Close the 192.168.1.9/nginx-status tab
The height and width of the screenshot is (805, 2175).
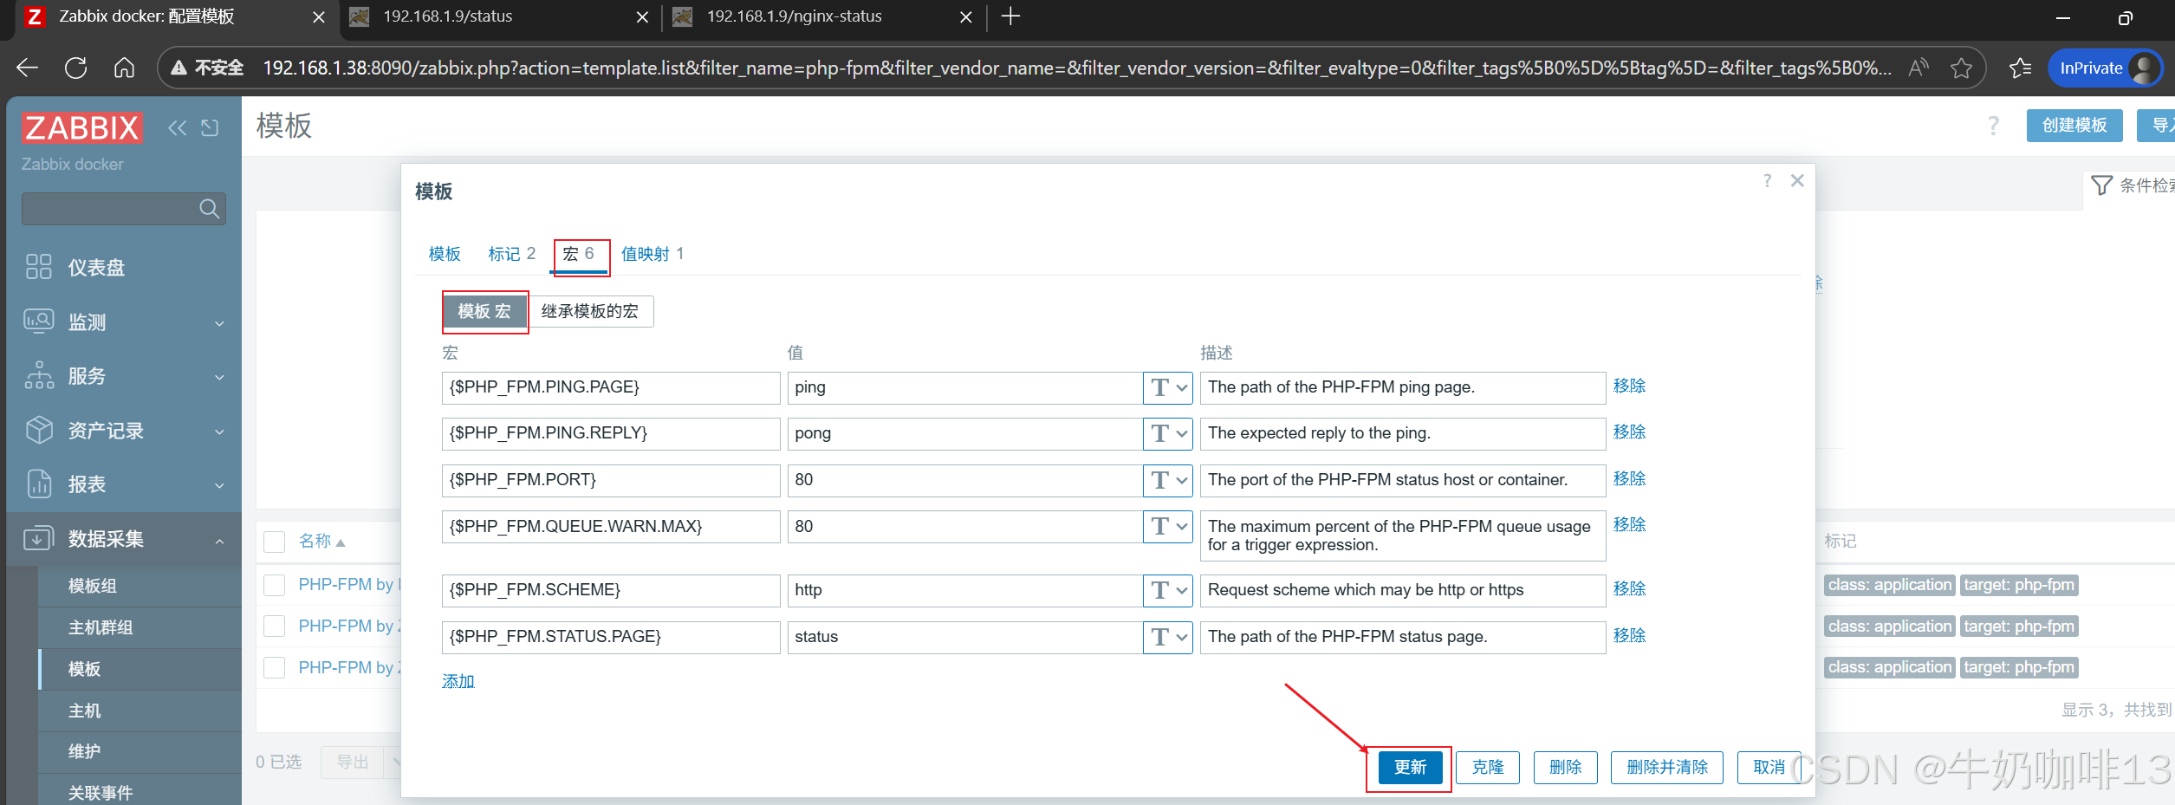[x=966, y=17]
